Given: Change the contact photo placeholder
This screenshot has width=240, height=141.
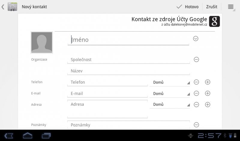Looking at the screenshot, I should 42,42.
